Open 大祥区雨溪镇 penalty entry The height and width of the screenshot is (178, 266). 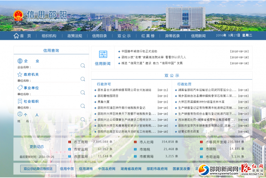coord(201,102)
